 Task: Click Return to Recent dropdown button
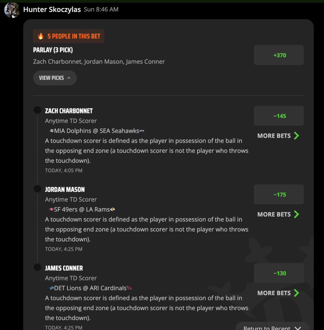pos(272,327)
